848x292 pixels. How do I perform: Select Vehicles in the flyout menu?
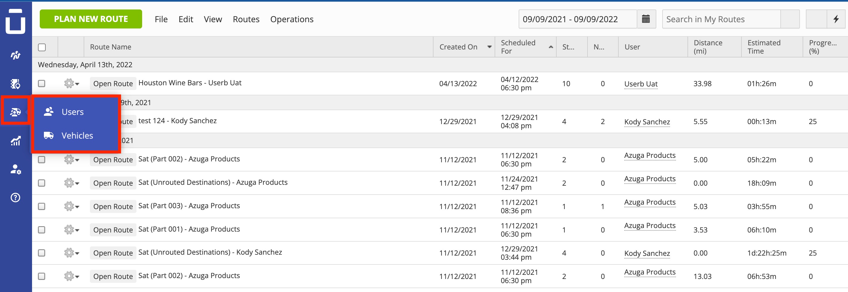click(x=76, y=136)
